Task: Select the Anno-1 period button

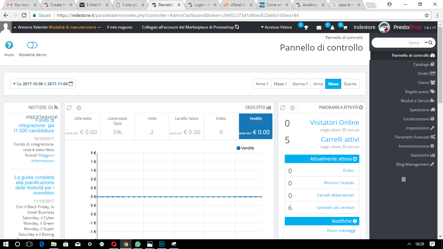Action: click(x=262, y=84)
